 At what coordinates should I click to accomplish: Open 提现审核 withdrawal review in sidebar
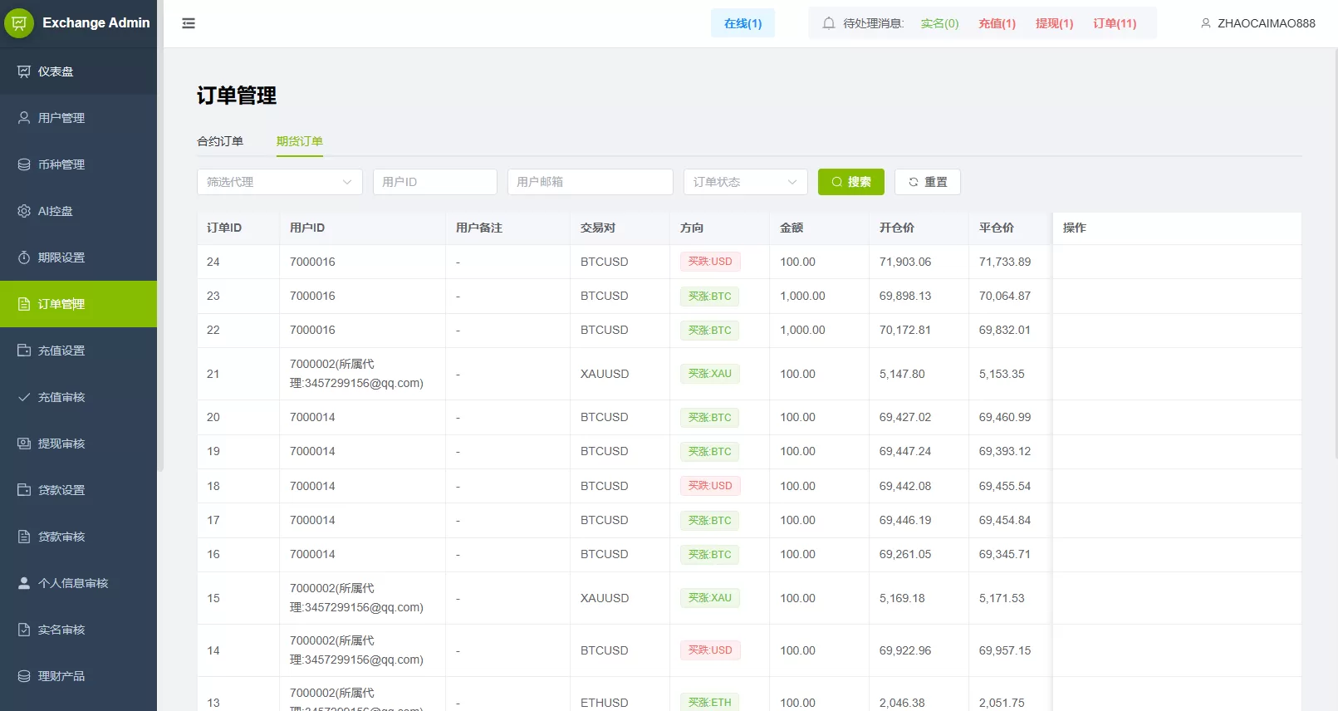click(61, 444)
